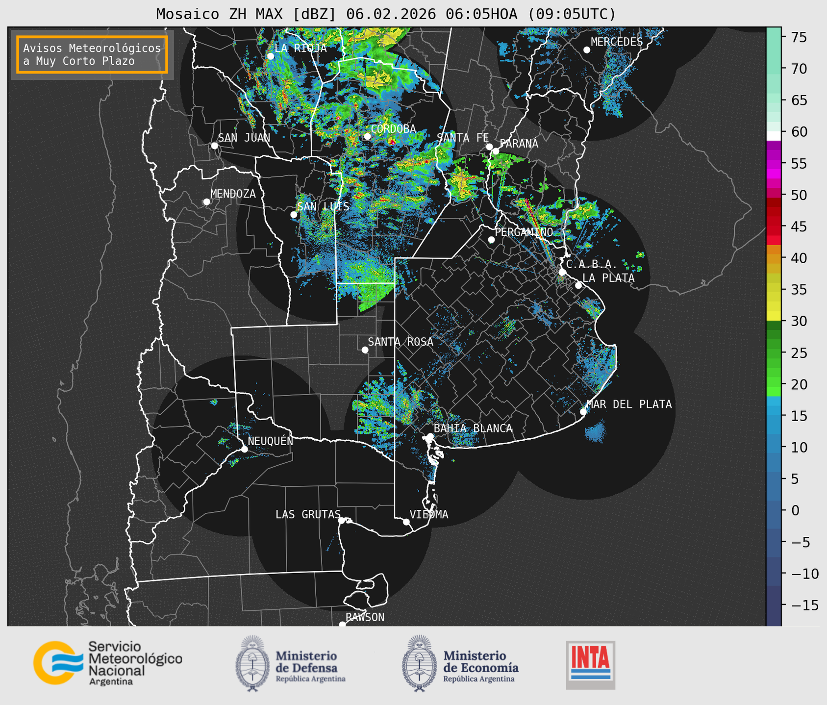
Task: Click the SAN JUAN city marker dot
Action: click(214, 146)
